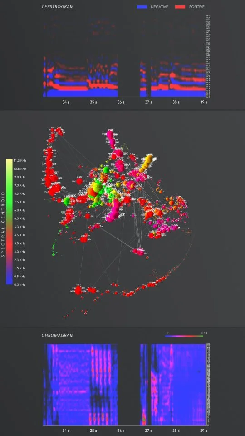The height and width of the screenshot is (436, 245).
Task: Select the 11.3 KHz scale label
Action: (20, 160)
